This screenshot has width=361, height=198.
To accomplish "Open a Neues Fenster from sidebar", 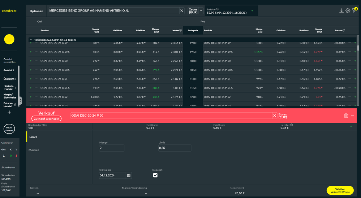I will click(9, 129).
